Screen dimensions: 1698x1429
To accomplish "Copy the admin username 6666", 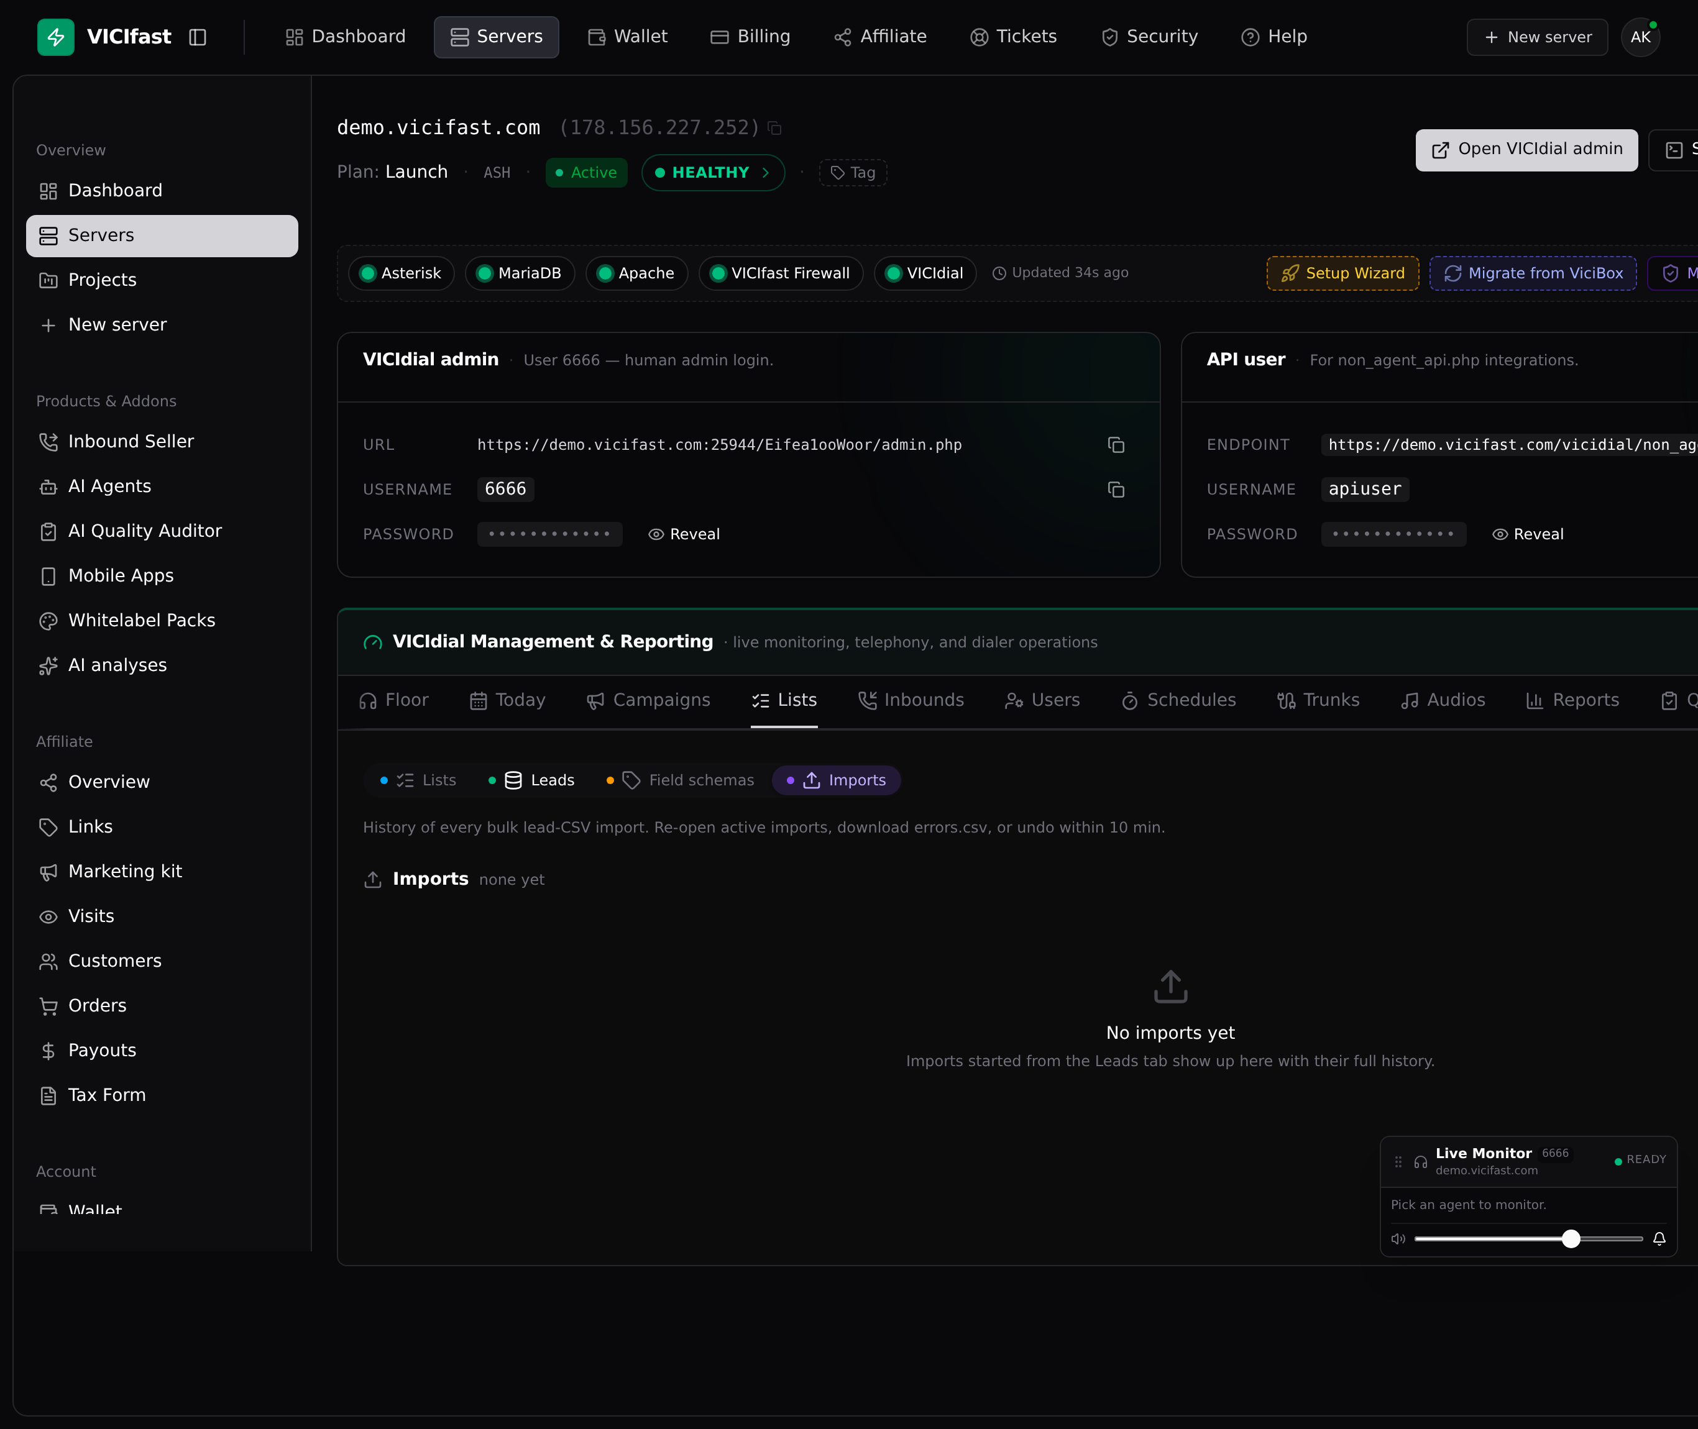I will click(x=1116, y=490).
